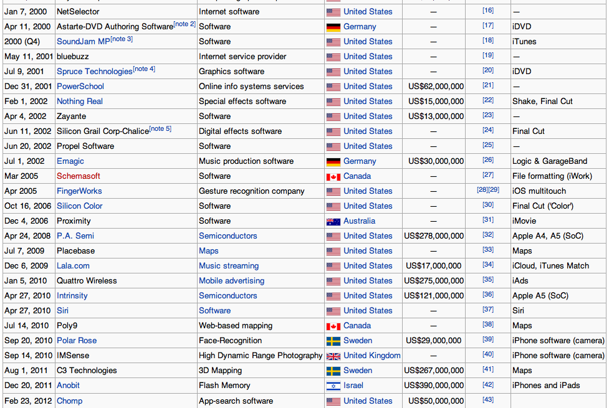Click the Germany flag in the Astarte-DVD row

coord(333,27)
